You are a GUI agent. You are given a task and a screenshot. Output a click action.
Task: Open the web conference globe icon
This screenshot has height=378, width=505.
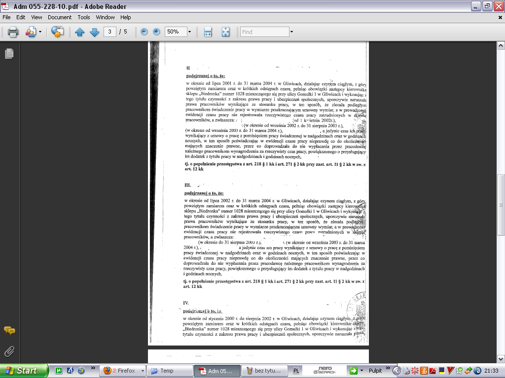[58, 32]
